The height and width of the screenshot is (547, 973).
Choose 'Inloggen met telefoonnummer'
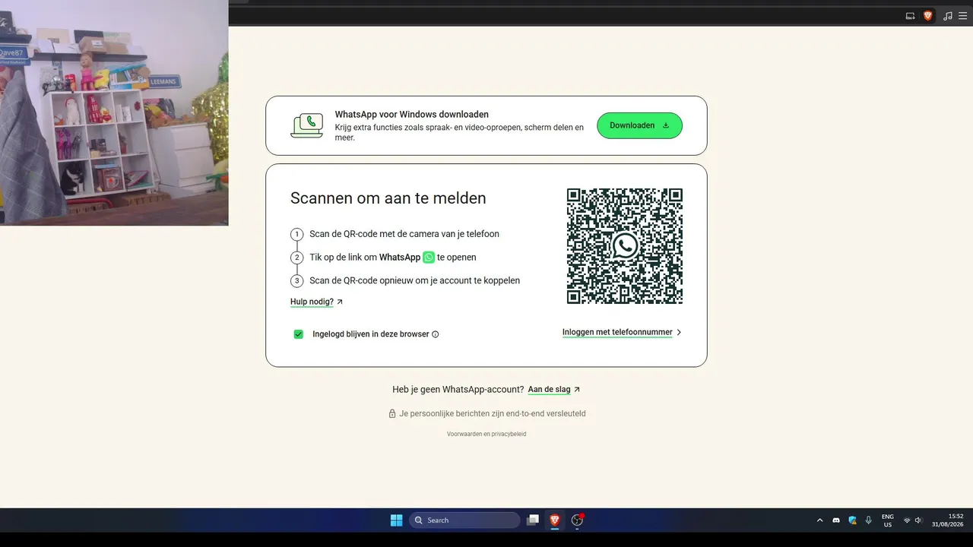pos(622,332)
